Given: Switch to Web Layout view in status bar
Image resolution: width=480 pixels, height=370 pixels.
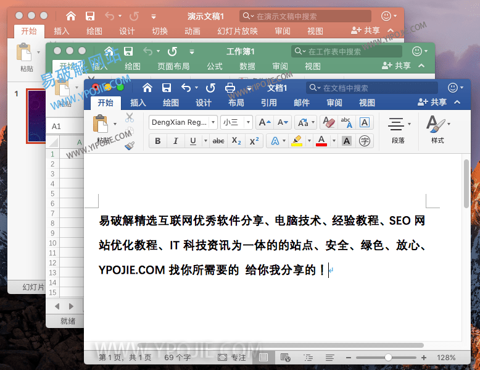Looking at the screenshot, I should pos(285,358).
